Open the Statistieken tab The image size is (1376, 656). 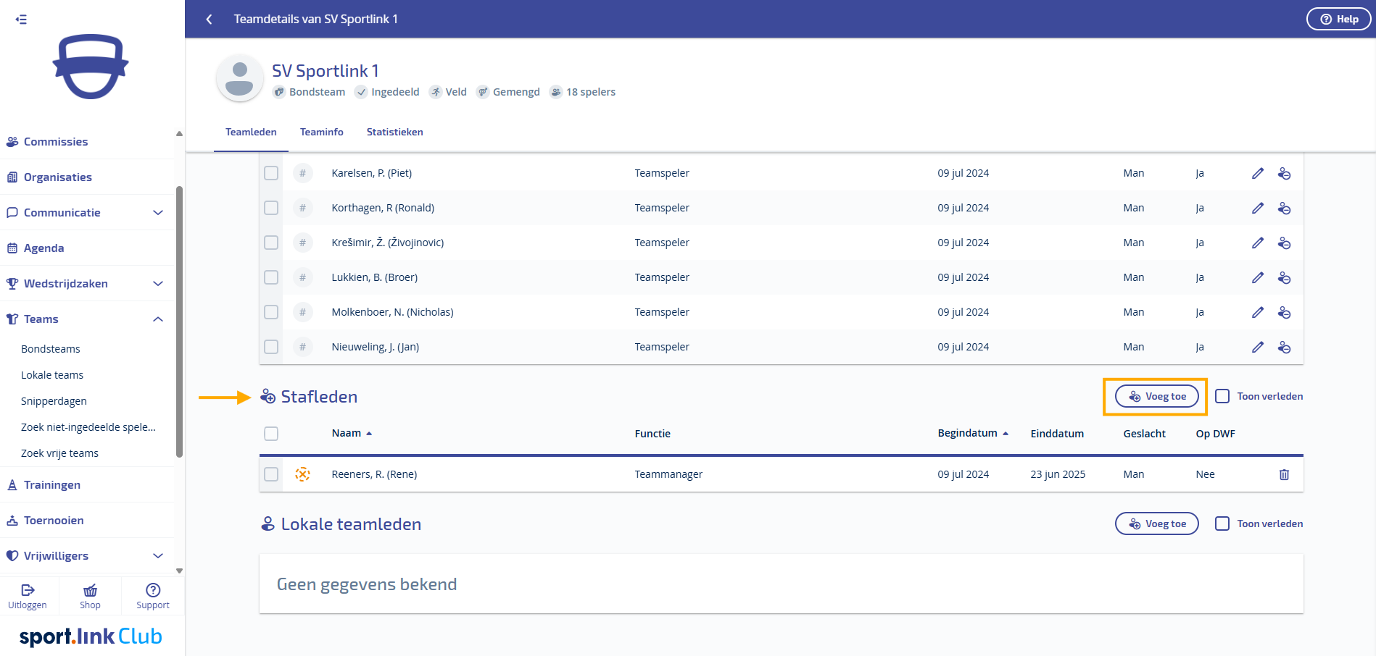pos(395,132)
